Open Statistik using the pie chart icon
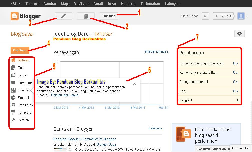The height and width of the screenshot is (152, 252). click(x=13, y=98)
